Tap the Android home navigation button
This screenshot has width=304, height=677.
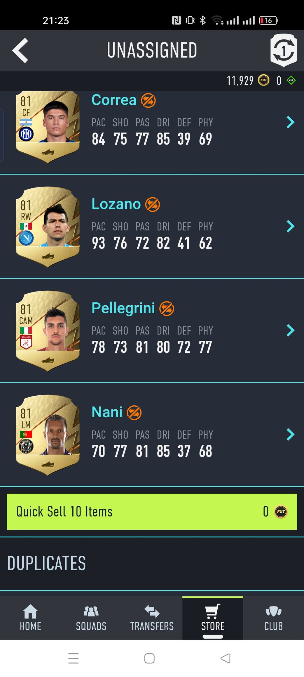click(149, 659)
